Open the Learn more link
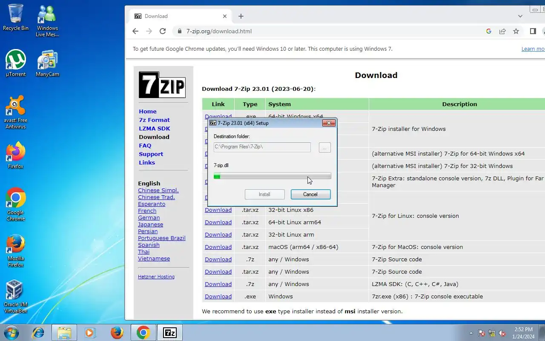The height and width of the screenshot is (341, 545). tap(533, 49)
